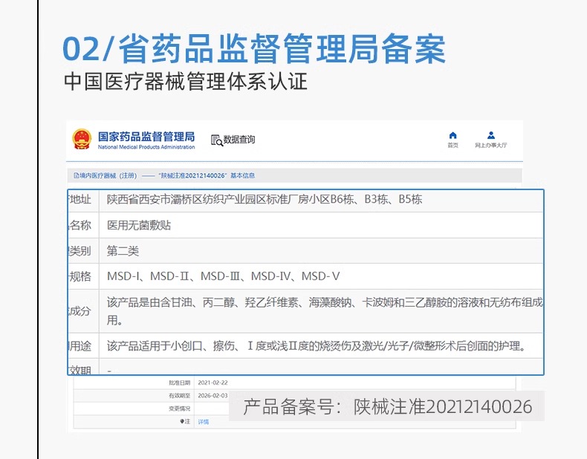Click the breadcrumb document icon before 境内医疗器械

pos(75,176)
